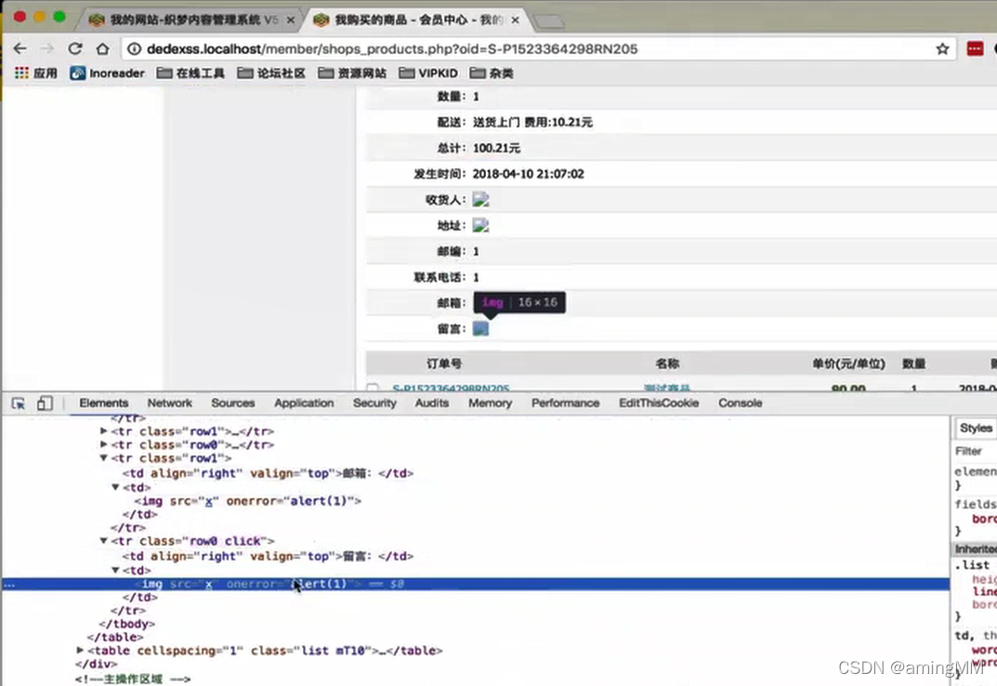Screen dimensions: 997x686
Task: Select the 邮箱 img onerror element line
Action: (248, 501)
